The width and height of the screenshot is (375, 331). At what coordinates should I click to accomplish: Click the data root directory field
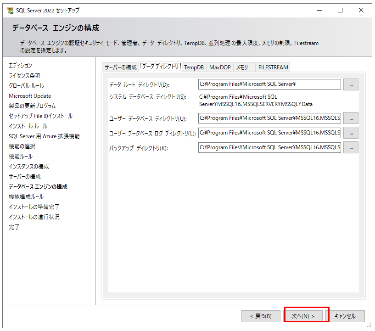[x=269, y=84]
